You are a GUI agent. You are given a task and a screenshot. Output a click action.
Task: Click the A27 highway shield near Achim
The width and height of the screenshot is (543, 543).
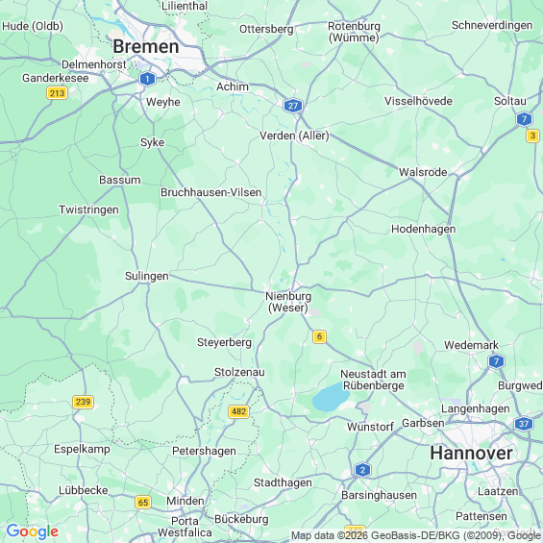293,106
